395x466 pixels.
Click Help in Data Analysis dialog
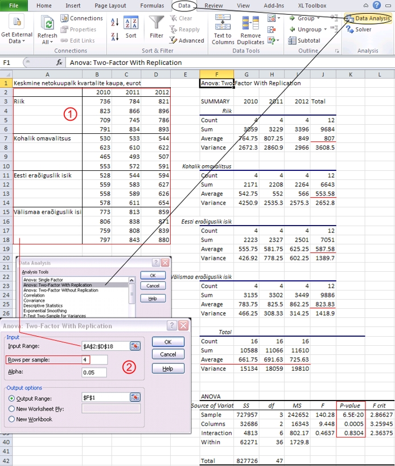(x=153, y=299)
